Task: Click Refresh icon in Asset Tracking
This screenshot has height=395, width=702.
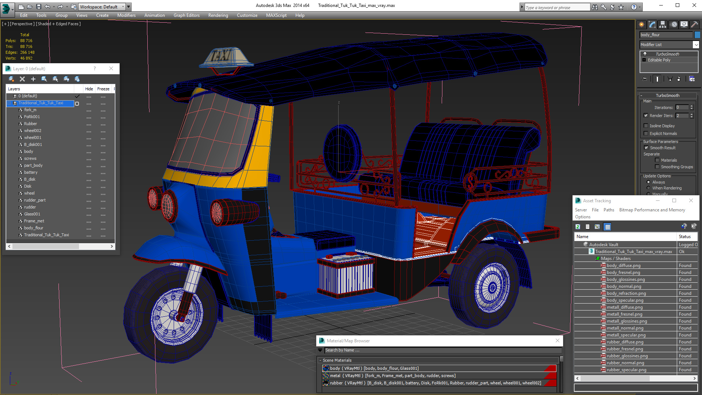Action: tap(578, 227)
